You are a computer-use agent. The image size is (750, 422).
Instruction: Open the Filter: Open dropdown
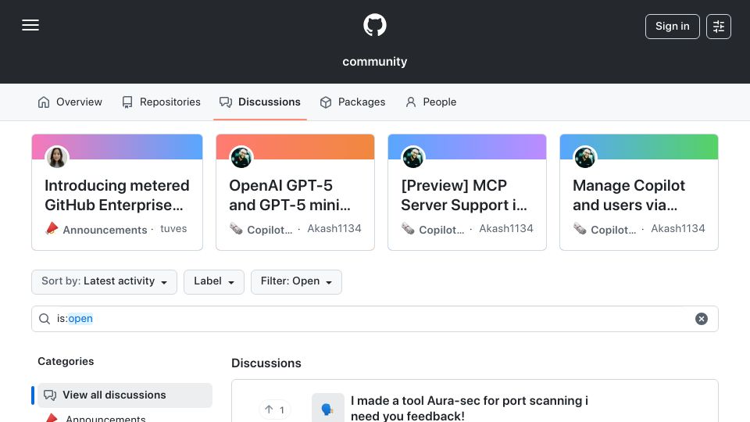(296, 281)
